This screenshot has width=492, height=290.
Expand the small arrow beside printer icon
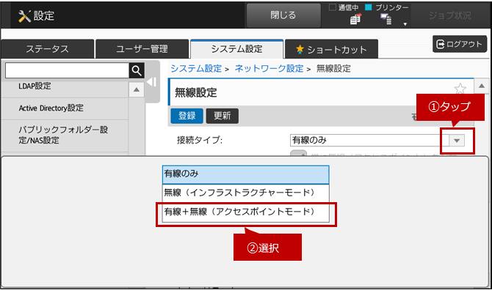tap(405, 24)
